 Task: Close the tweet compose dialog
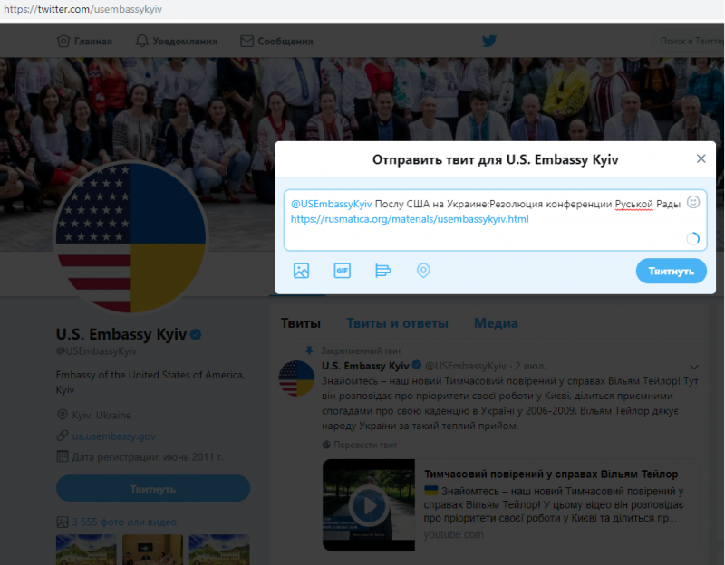pyautogui.click(x=701, y=159)
